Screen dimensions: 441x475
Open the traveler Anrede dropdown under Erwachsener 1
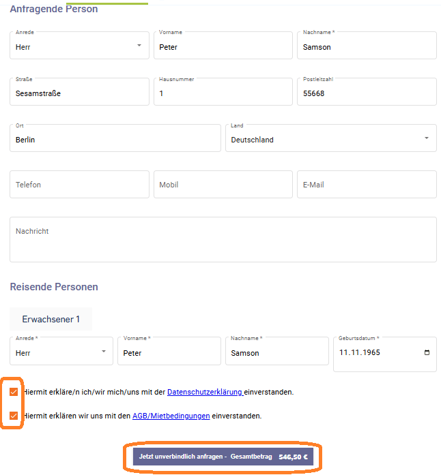tap(61, 351)
